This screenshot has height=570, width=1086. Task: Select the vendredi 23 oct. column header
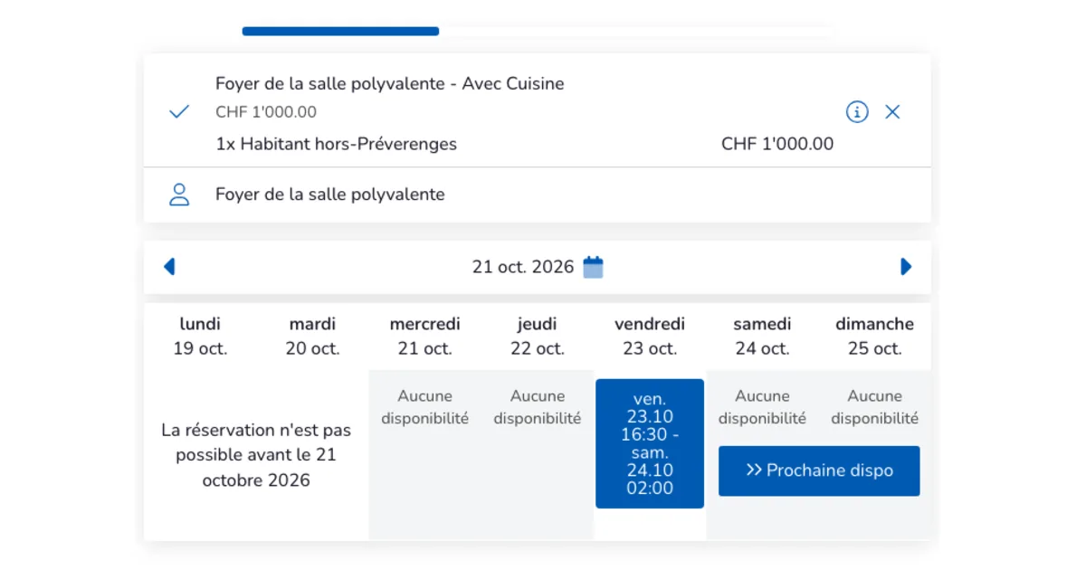(x=650, y=336)
